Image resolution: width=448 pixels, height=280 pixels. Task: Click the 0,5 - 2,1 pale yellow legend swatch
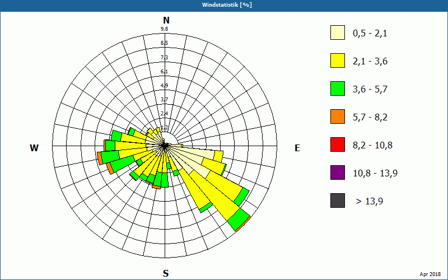[x=338, y=32]
